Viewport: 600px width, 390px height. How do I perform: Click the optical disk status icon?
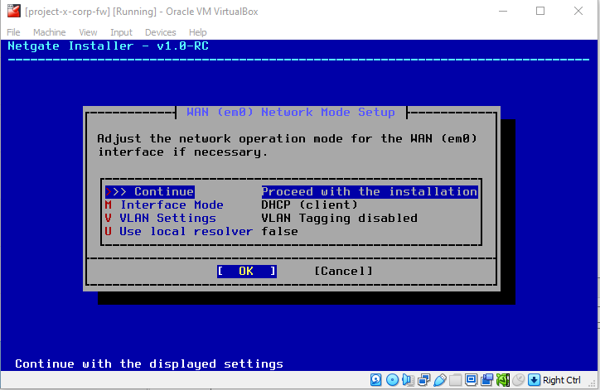pos(392,380)
